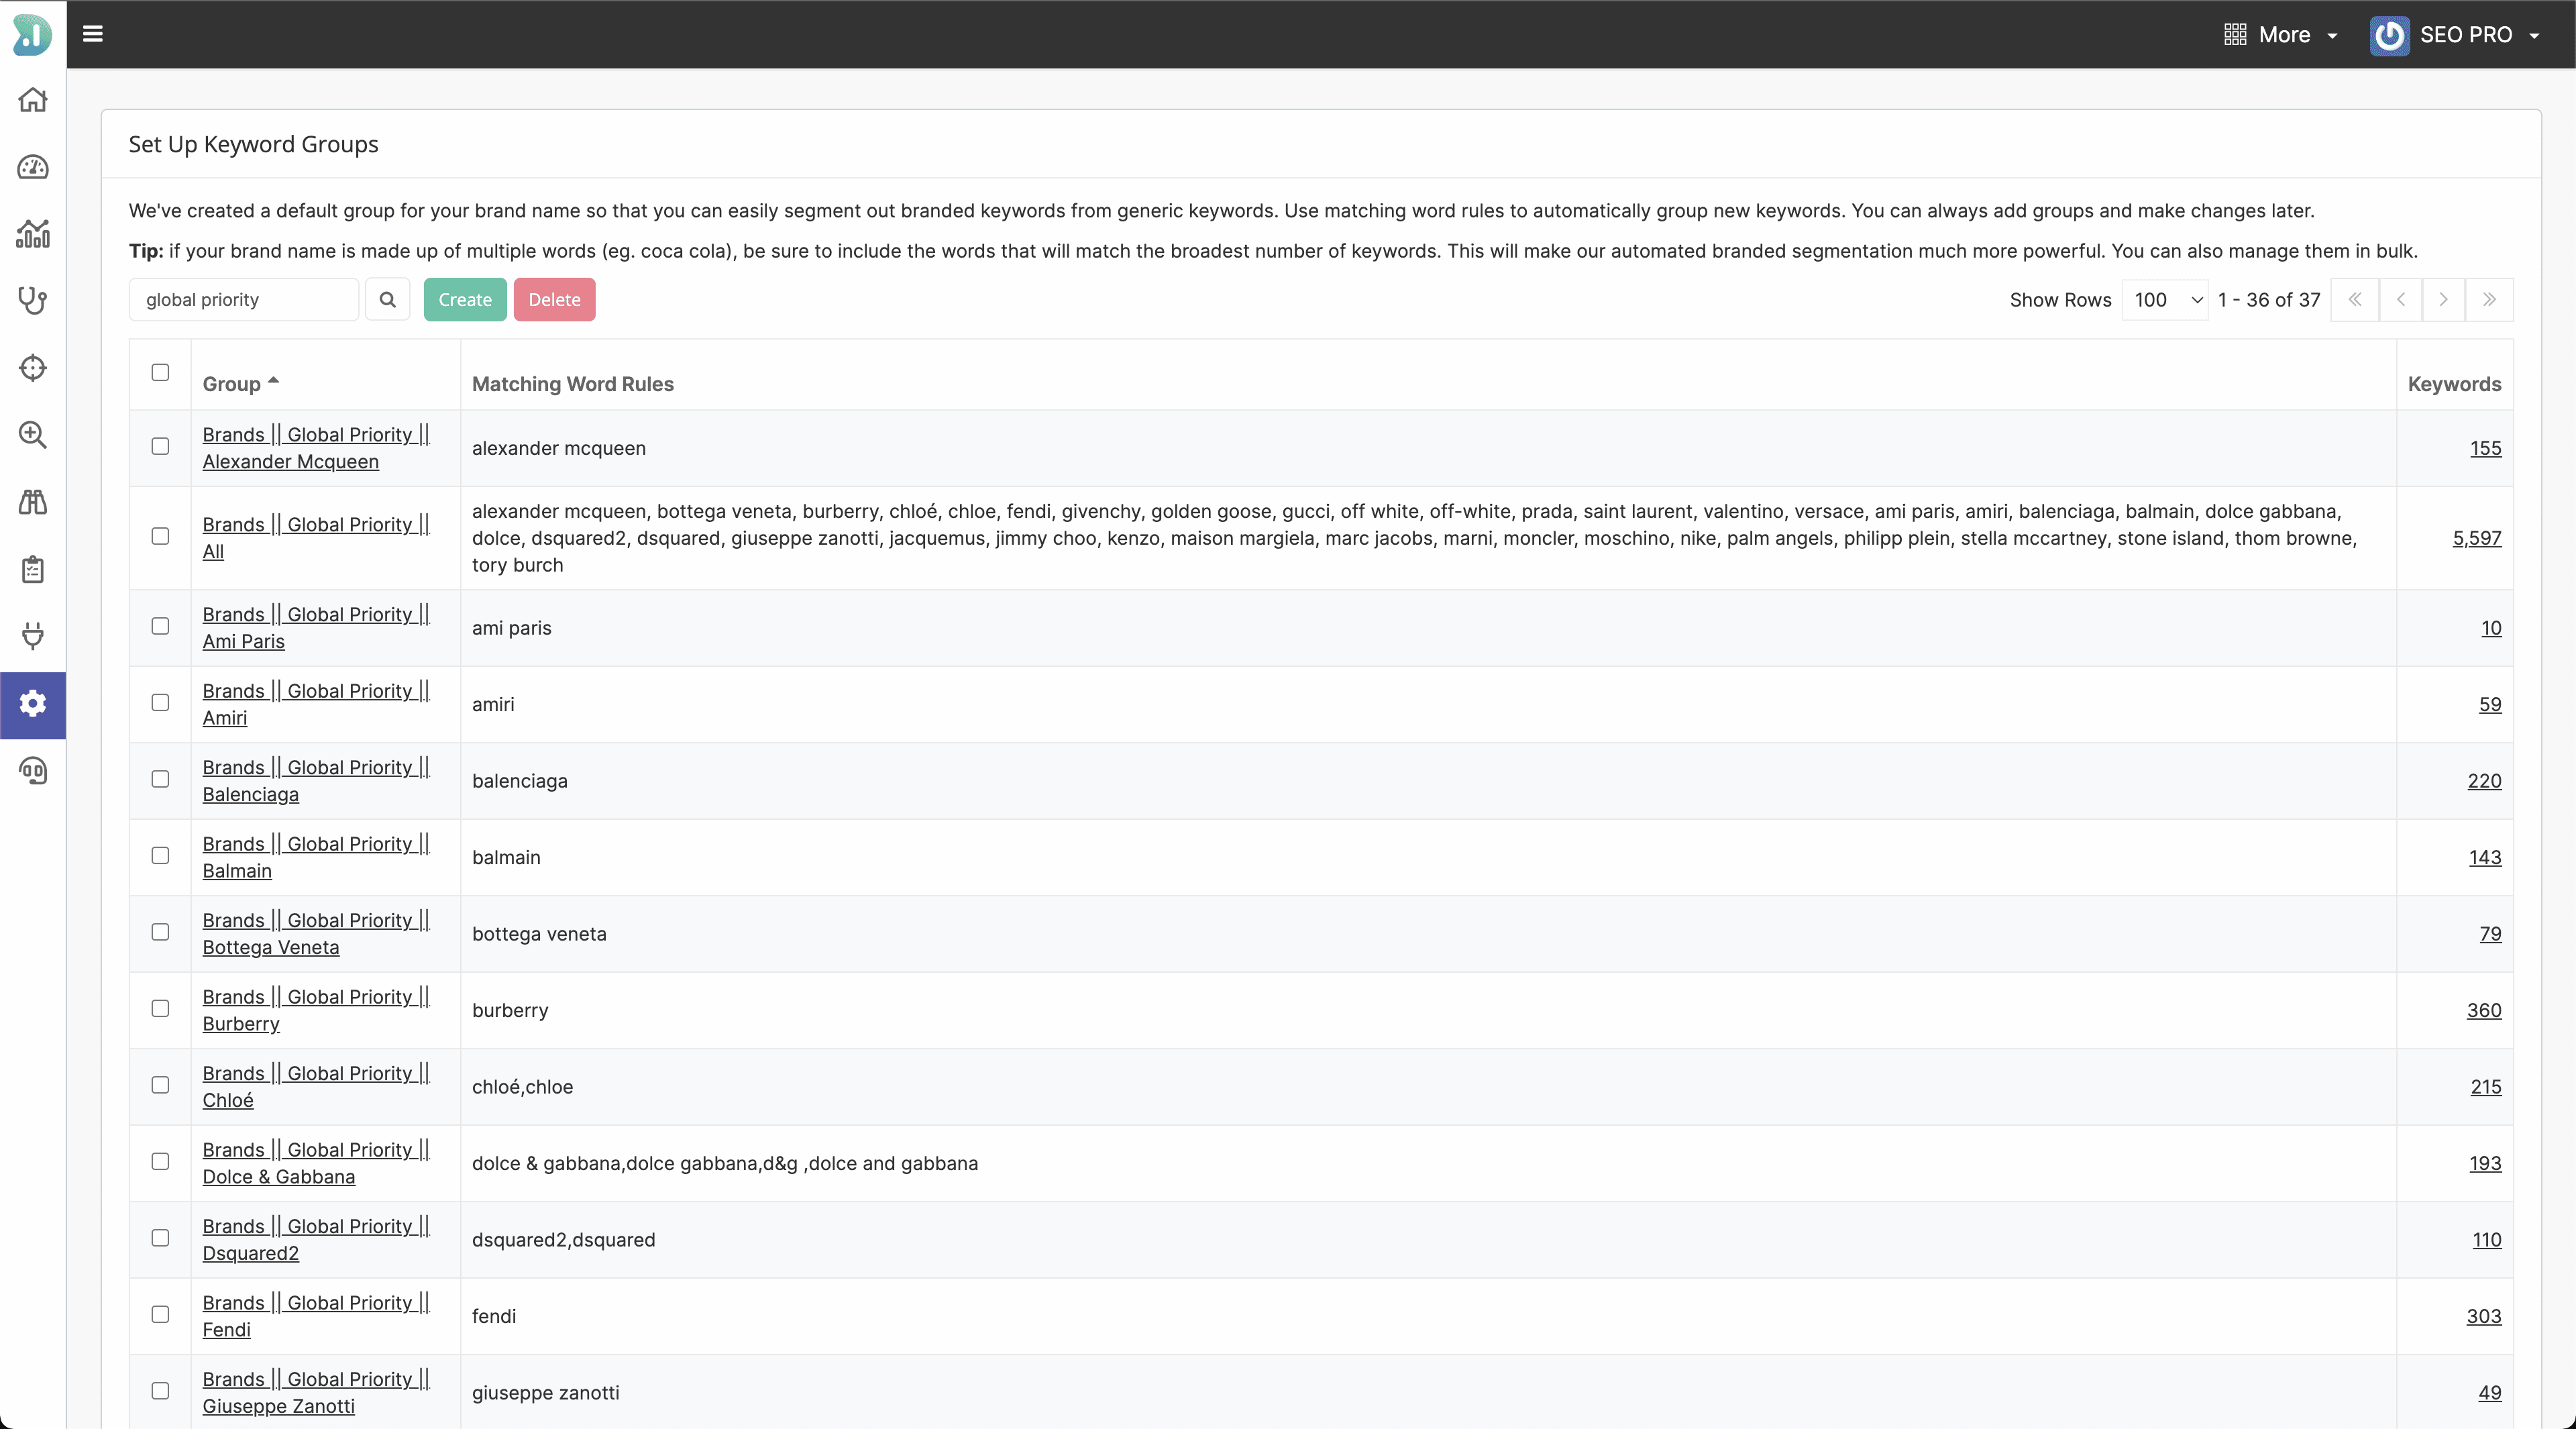Go to the next page of results
This screenshot has width=2576, height=1429.
[x=2444, y=299]
